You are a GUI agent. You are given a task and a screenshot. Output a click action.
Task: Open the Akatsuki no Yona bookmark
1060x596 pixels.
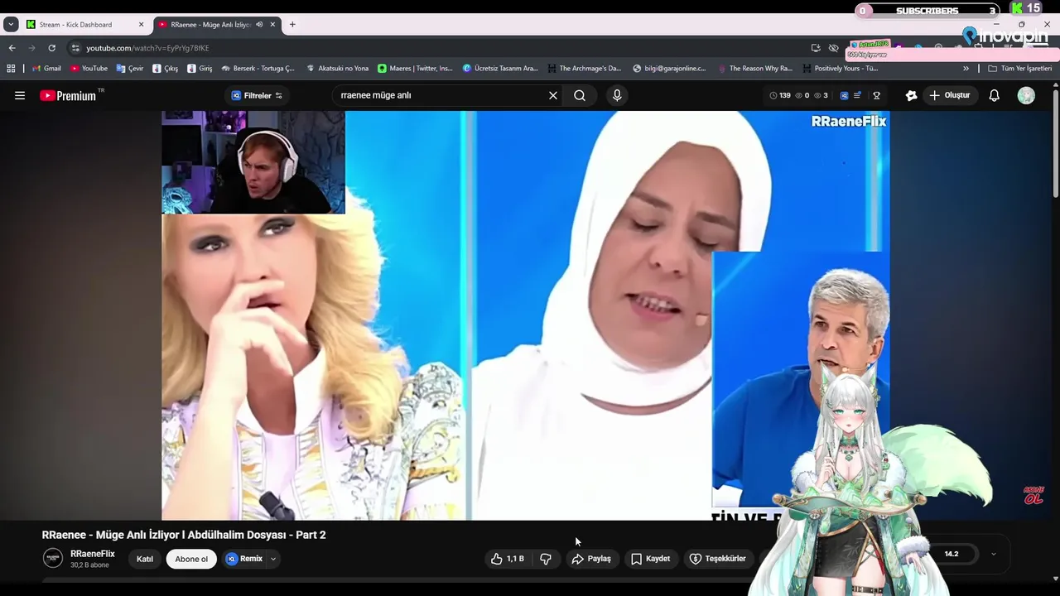(337, 69)
